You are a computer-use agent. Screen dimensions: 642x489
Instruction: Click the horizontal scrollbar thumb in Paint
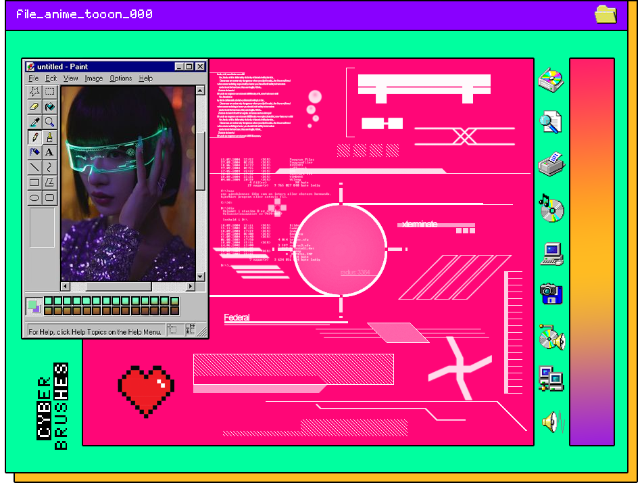(119, 286)
